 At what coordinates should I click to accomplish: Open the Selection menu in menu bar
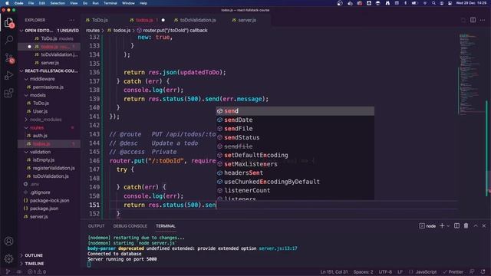tap(58, 3)
